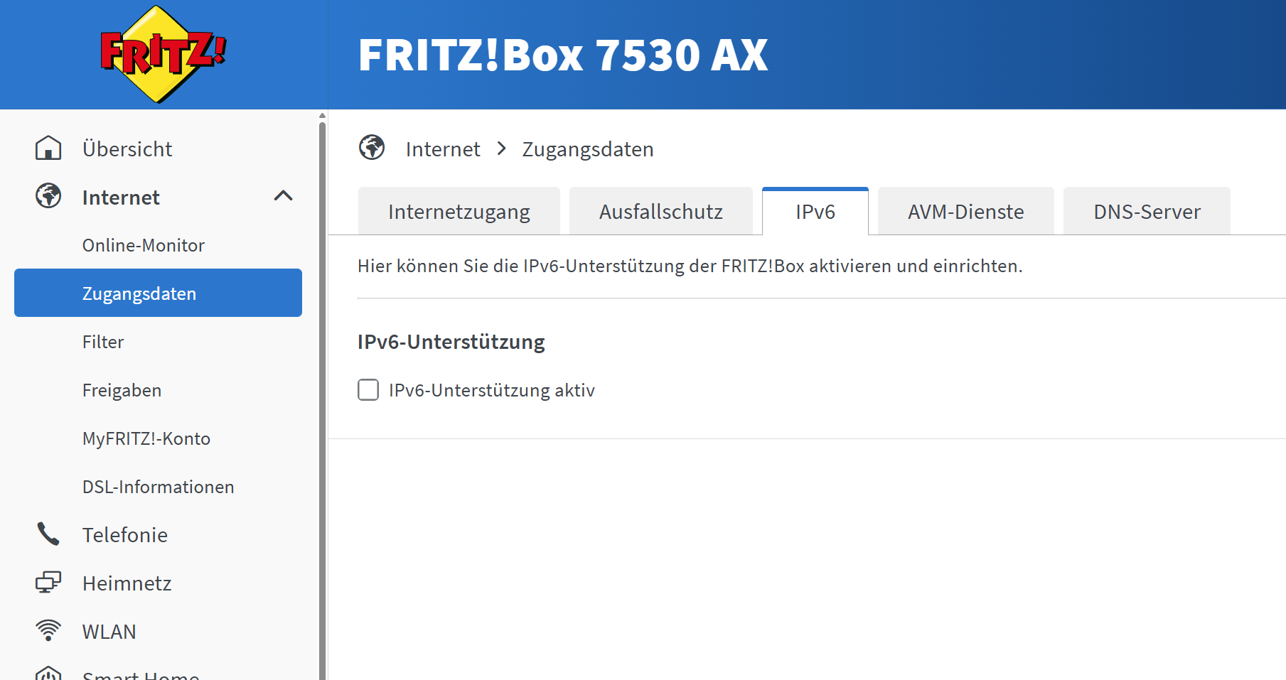Select the AVM-Dienste tab
The image size is (1286, 680).
965,212
